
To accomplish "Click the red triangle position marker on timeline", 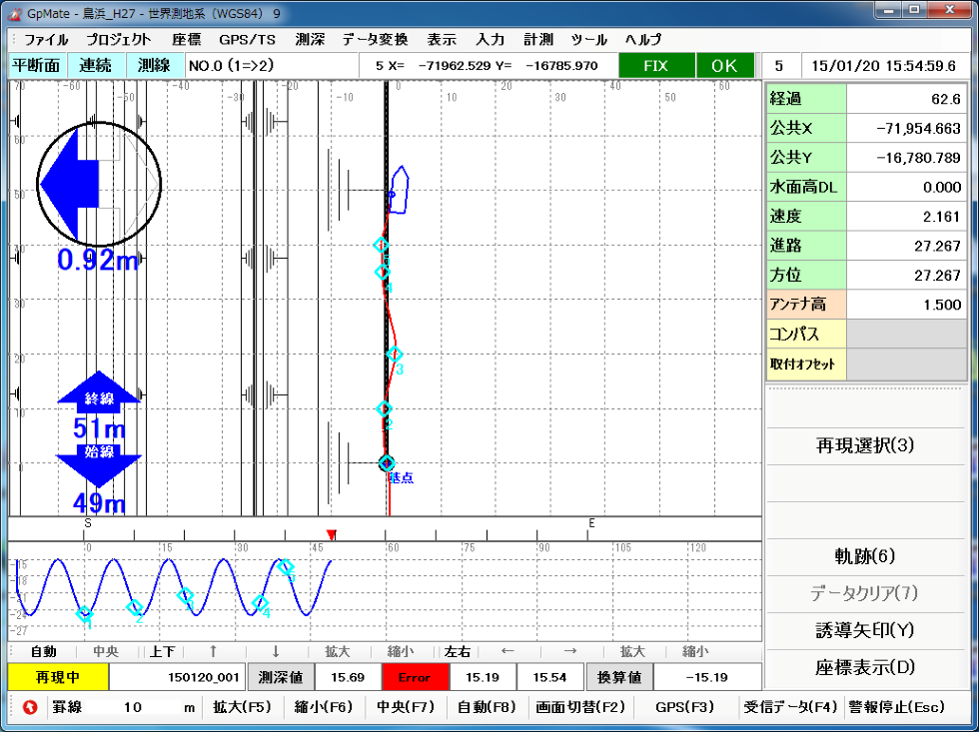I will pos(332,535).
